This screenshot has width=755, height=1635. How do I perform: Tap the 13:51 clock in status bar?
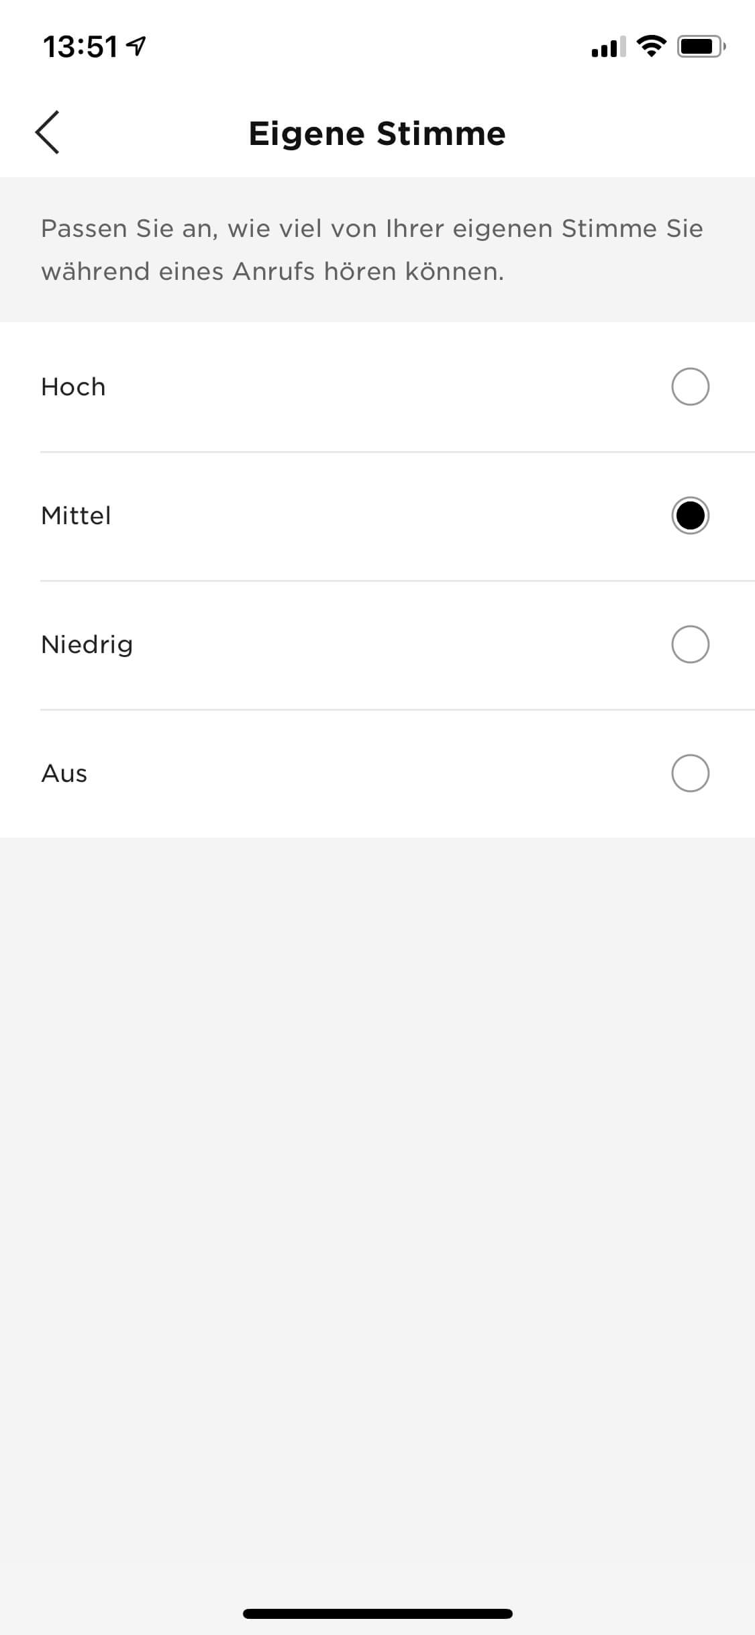81,47
